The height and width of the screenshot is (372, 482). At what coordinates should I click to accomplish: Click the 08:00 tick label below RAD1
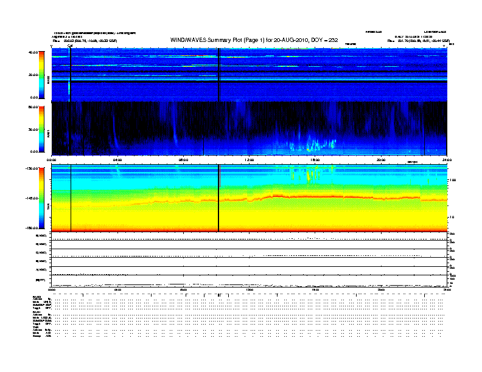point(183,160)
